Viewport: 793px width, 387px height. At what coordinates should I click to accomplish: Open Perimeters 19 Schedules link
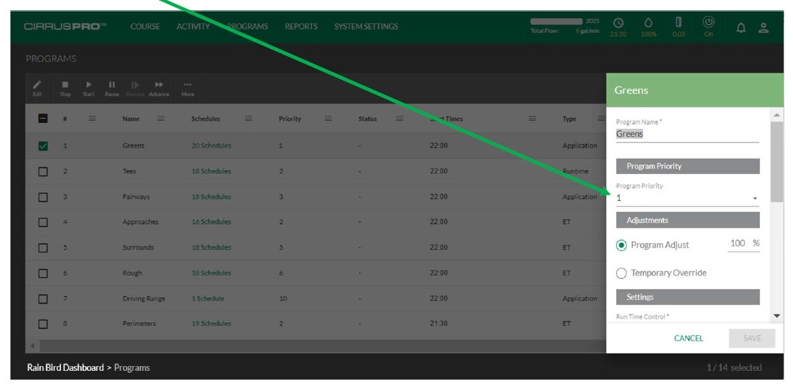click(211, 324)
